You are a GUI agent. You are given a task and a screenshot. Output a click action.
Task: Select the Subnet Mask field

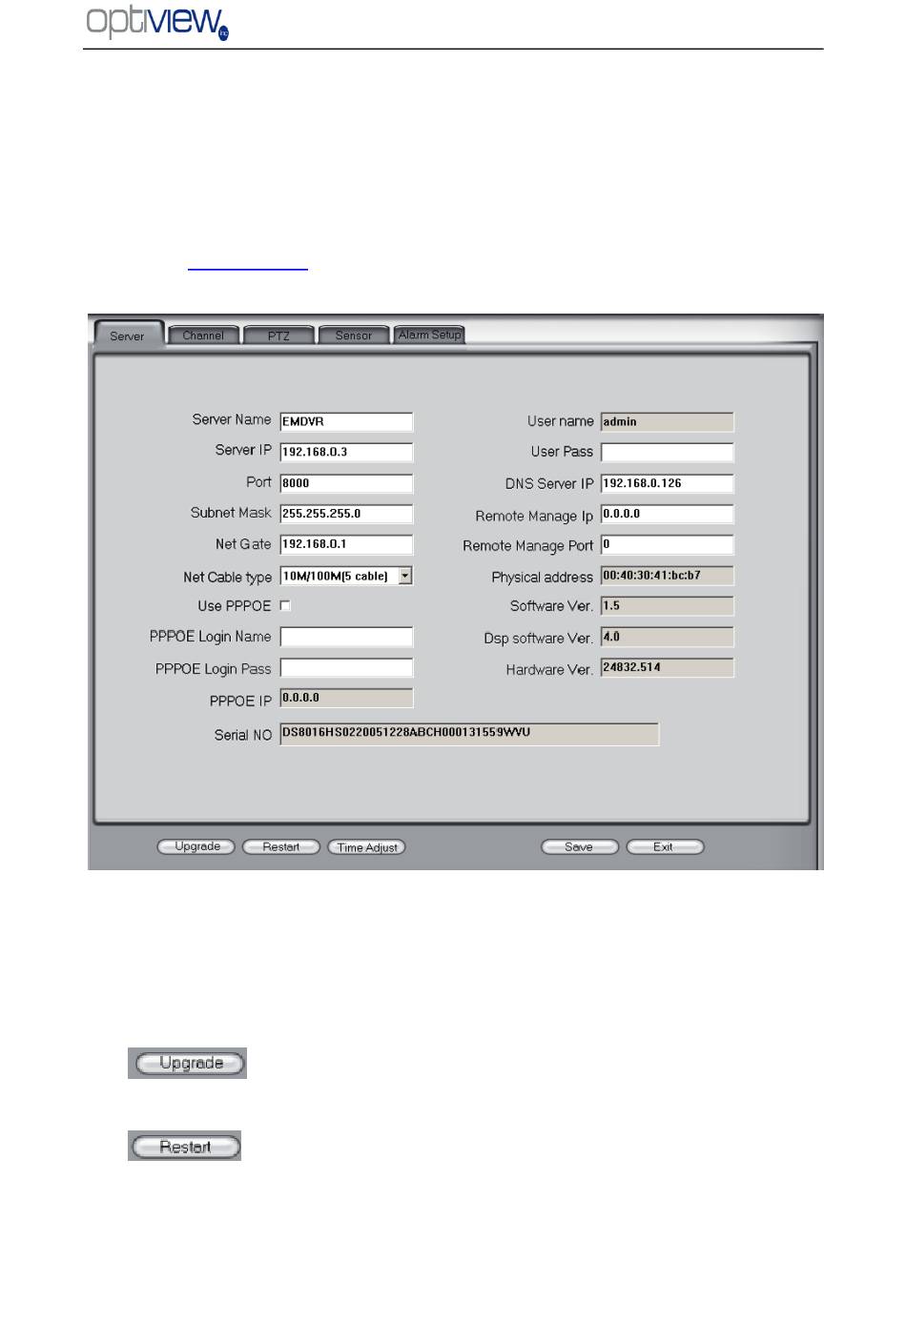(x=346, y=514)
